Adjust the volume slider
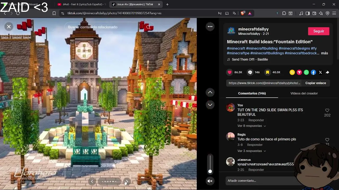This screenshot has width=339, height=190. (x=210, y=164)
